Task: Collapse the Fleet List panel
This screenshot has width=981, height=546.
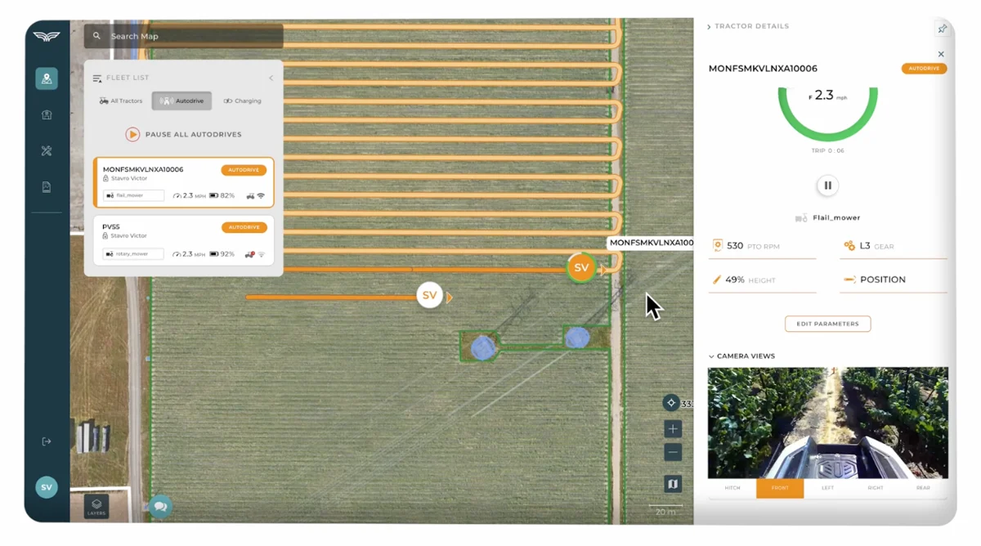Action: coord(271,78)
